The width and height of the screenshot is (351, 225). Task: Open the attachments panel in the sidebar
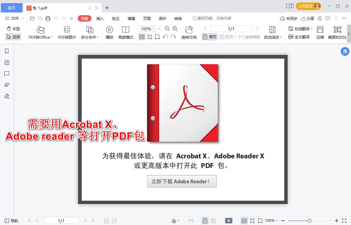pyautogui.click(x=7, y=84)
